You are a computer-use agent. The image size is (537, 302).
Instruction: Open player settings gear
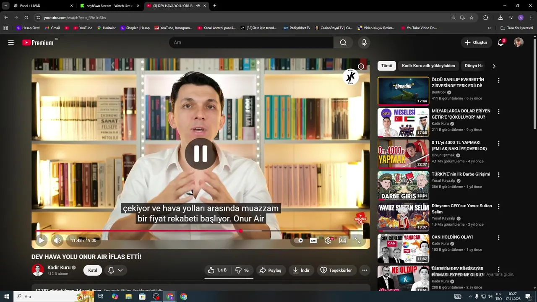[328, 240]
